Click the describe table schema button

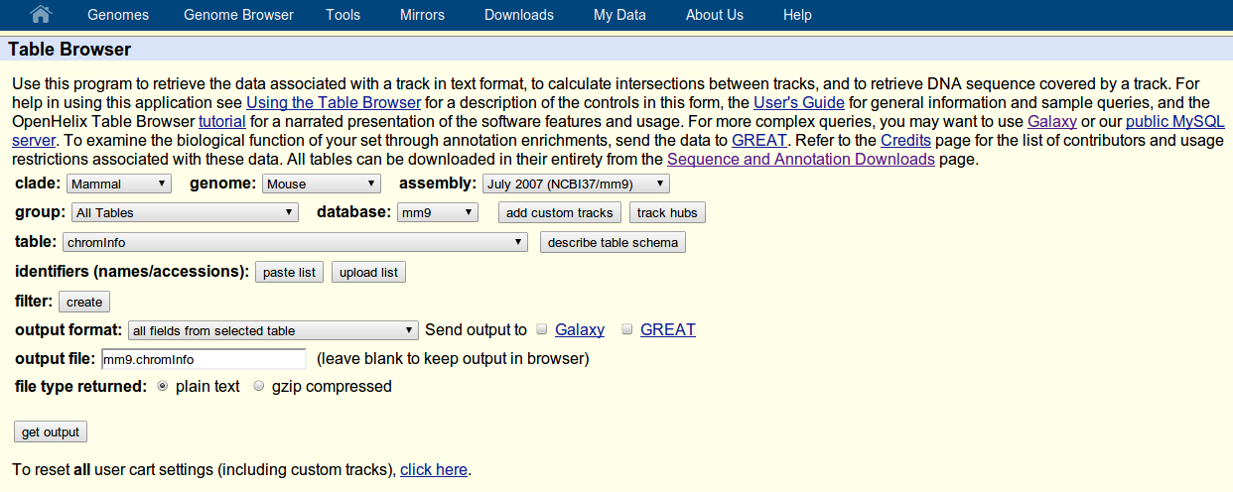[613, 242]
